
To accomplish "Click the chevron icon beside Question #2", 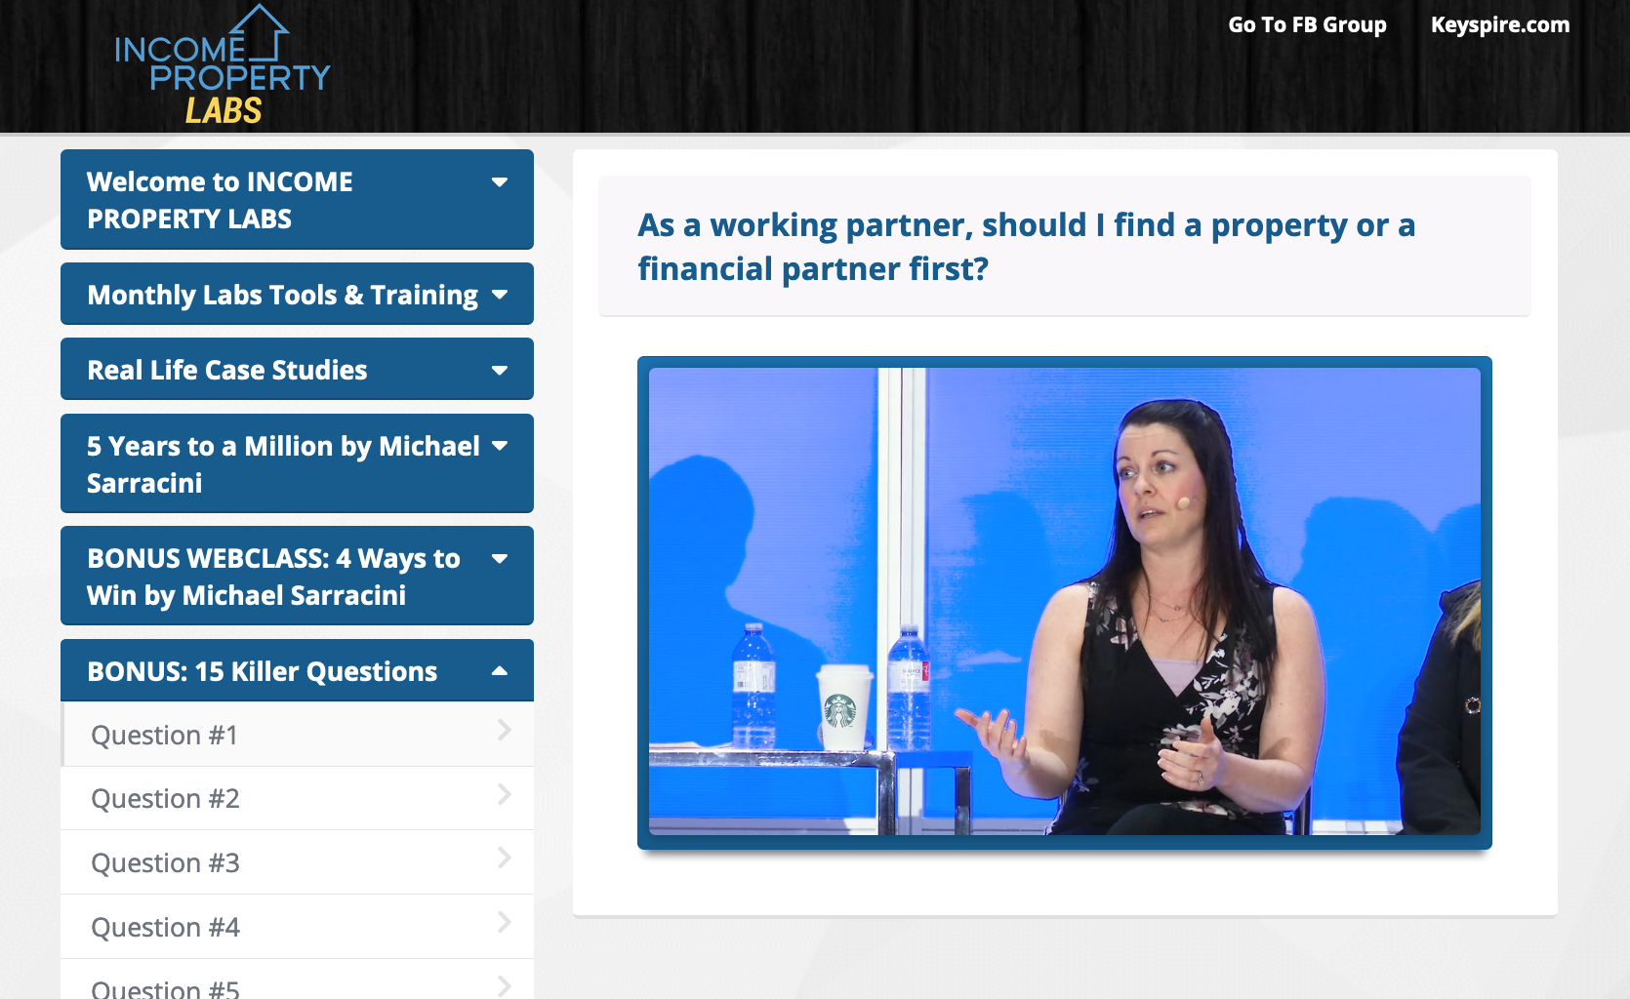I will point(504,795).
